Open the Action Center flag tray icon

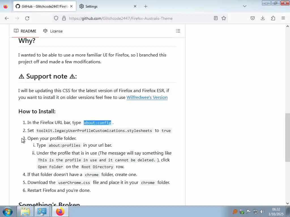(249, 212)
